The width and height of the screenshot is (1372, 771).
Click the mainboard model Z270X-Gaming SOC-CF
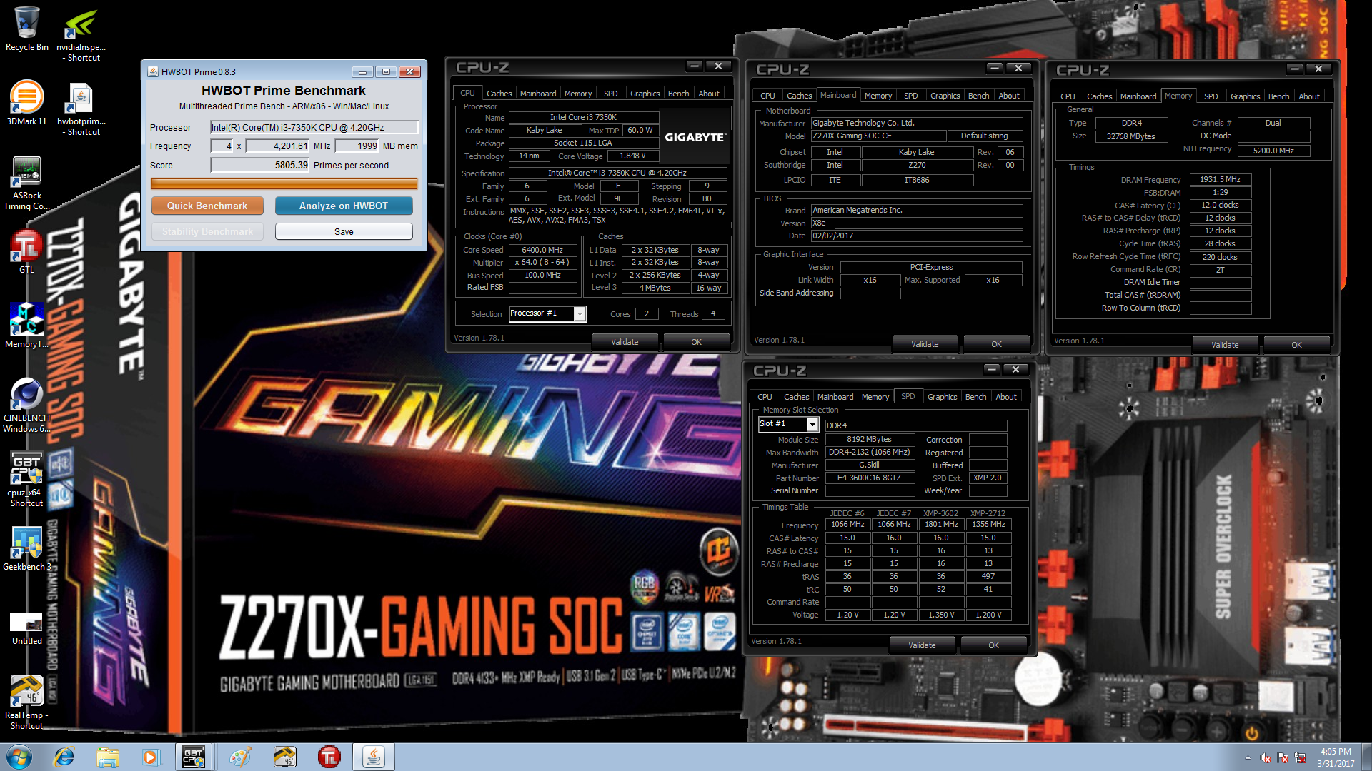(x=878, y=136)
